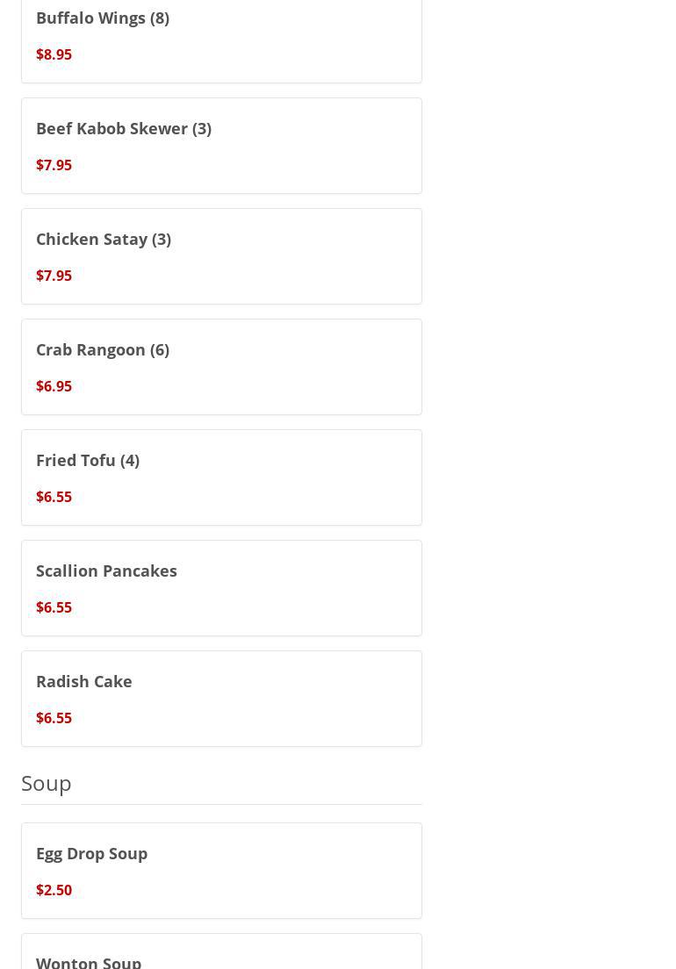Select the Fried Tofu (4) item
This screenshot has width=676, height=969.
pyautogui.click(x=88, y=460)
